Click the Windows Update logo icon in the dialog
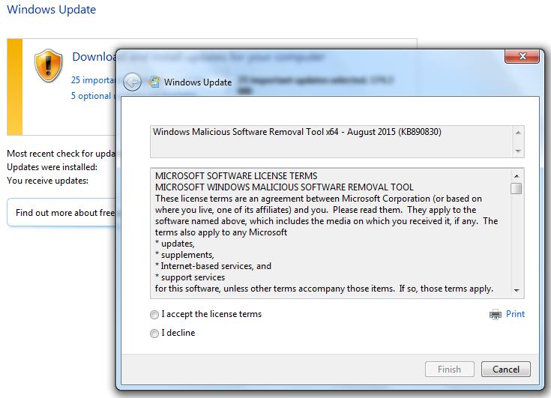Image resolution: width=551 pixels, height=398 pixels. 154,82
